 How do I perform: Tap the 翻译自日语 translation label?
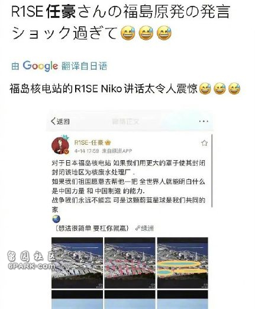click(84, 66)
